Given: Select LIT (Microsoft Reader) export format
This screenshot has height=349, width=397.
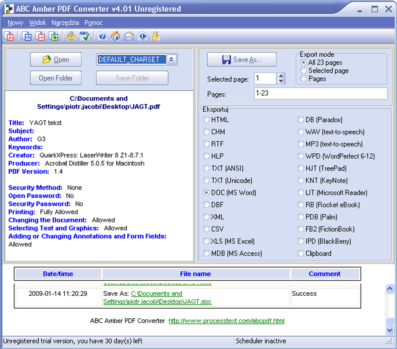Looking at the screenshot, I should 332,193.
